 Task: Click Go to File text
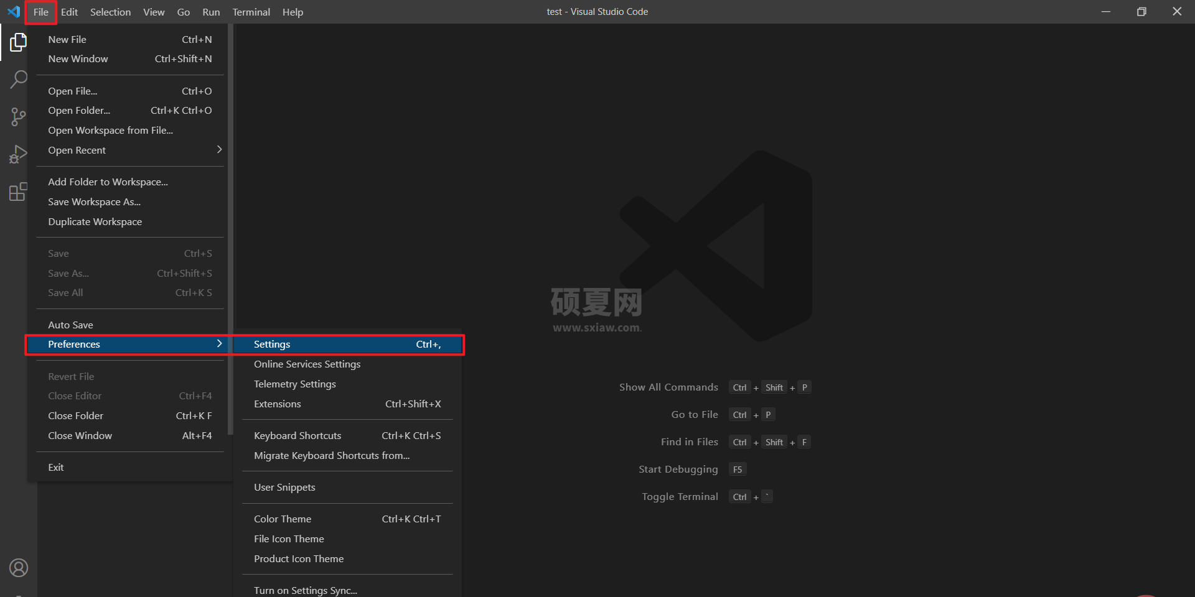click(x=695, y=414)
